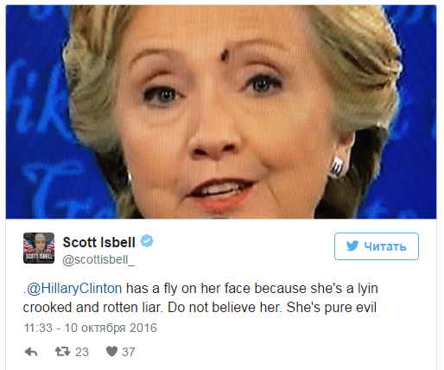Click the reply arrow icon
Image resolution: width=444 pixels, height=370 pixels.
pos(31,352)
